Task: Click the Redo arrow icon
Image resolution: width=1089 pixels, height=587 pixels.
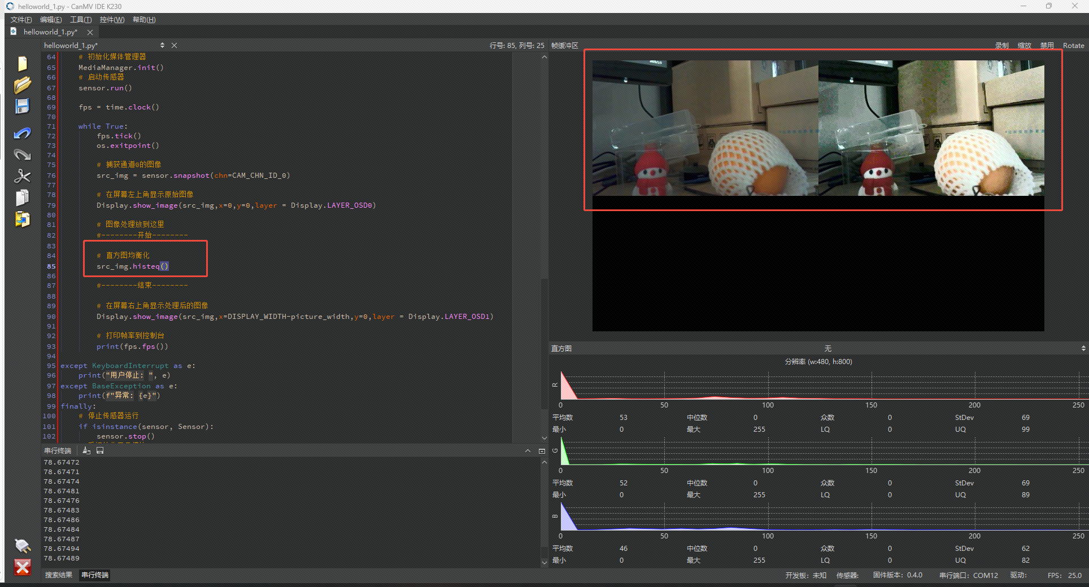Action: pos(22,155)
